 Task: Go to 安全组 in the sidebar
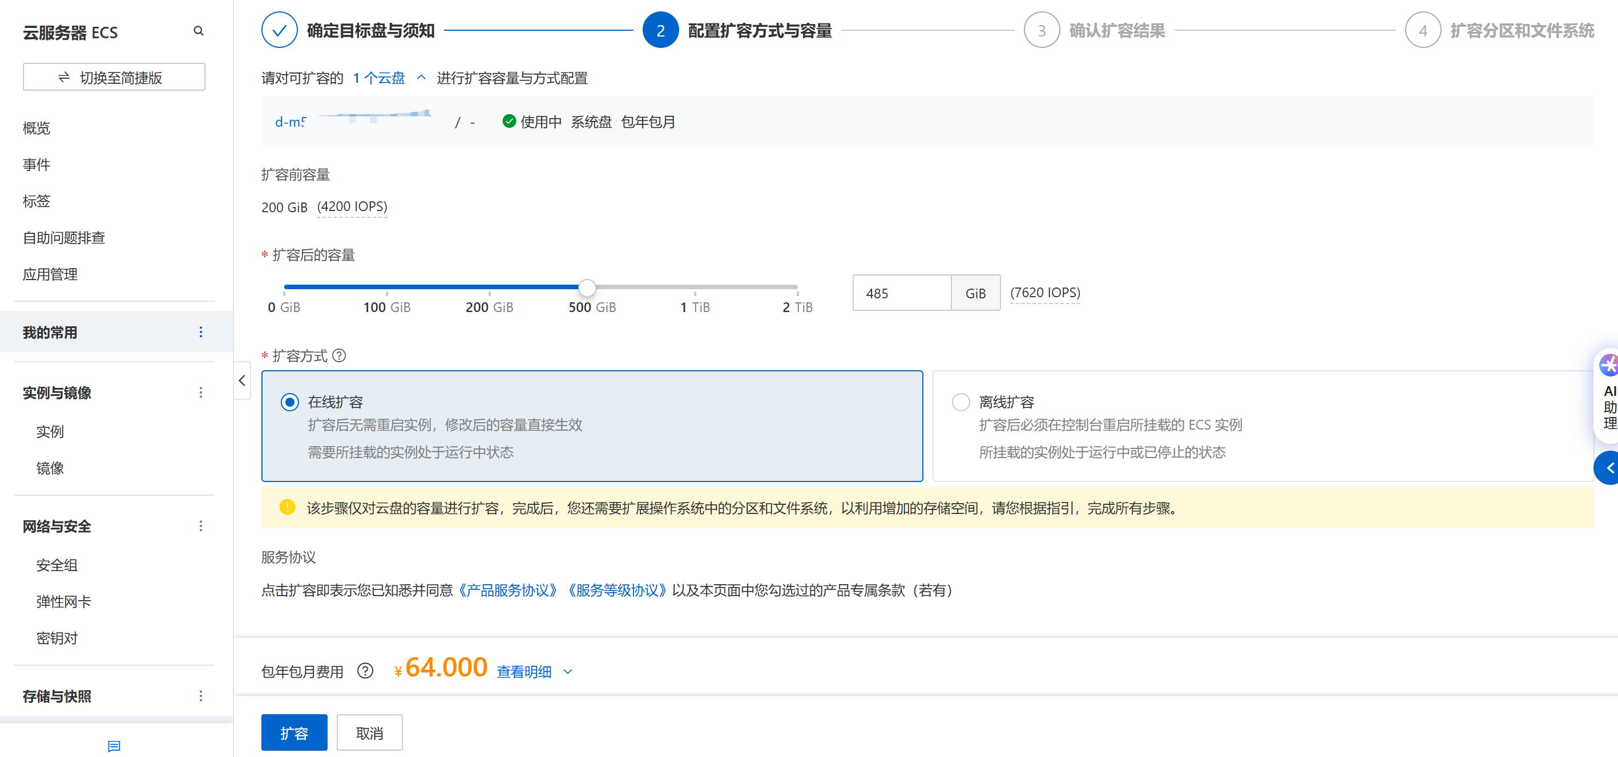tap(57, 565)
